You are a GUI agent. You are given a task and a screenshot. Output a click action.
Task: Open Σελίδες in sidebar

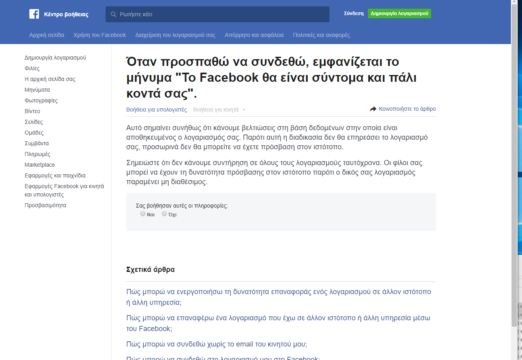click(34, 122)
